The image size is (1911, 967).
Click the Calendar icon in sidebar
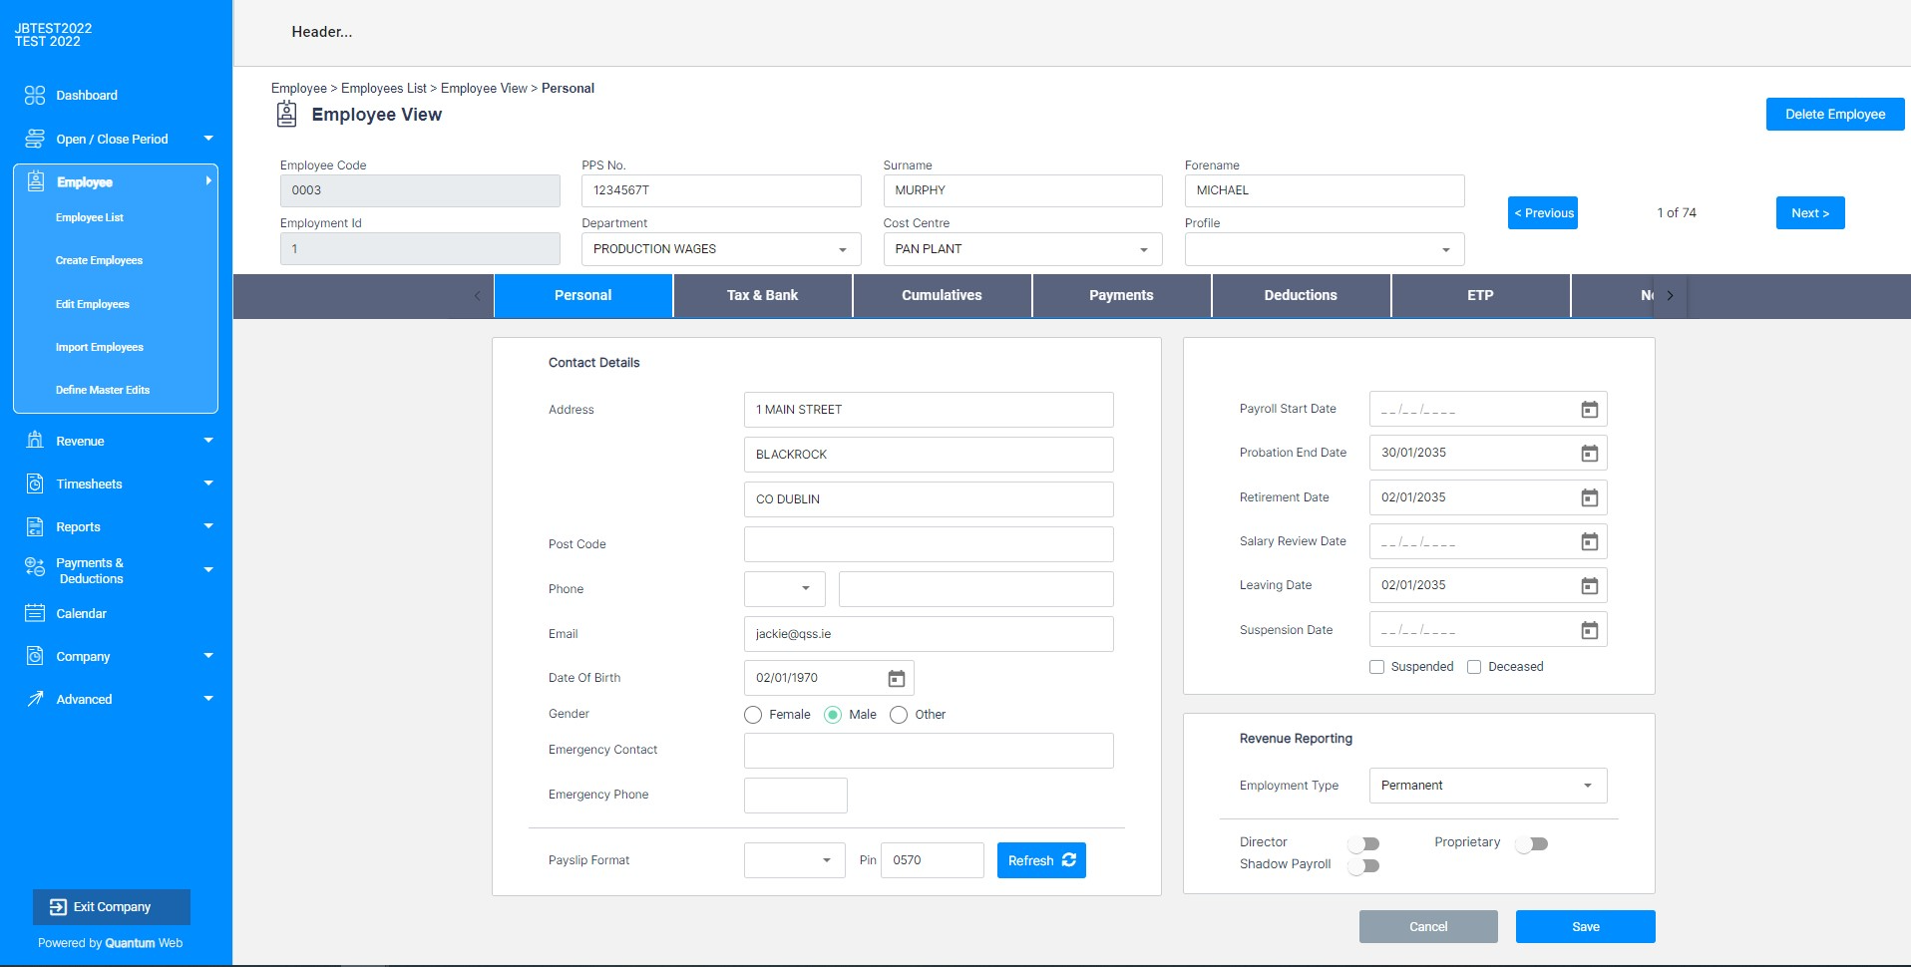[x=35, y=613]
